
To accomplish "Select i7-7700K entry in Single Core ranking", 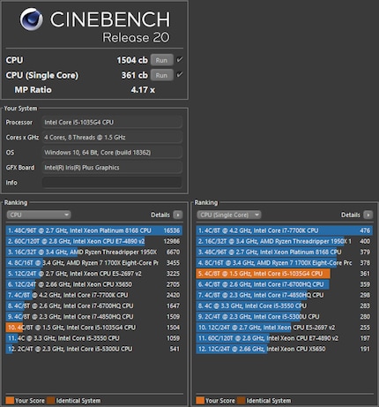I will click(285, 230).
